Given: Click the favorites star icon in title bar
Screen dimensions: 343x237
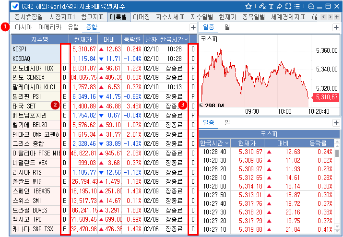Looking at the screenshot, I should (248, 6).
